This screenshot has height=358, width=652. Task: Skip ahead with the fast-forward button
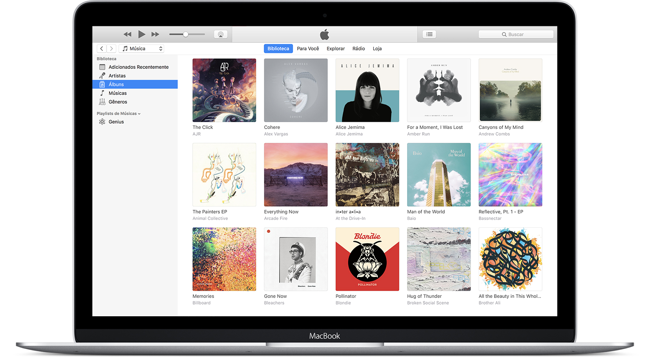tap(155, 34)
